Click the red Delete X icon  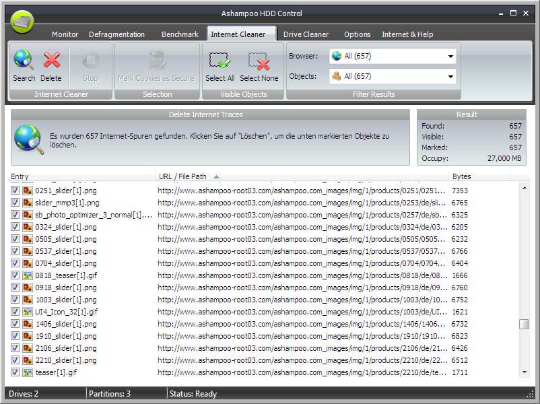(x=52, y=60)
